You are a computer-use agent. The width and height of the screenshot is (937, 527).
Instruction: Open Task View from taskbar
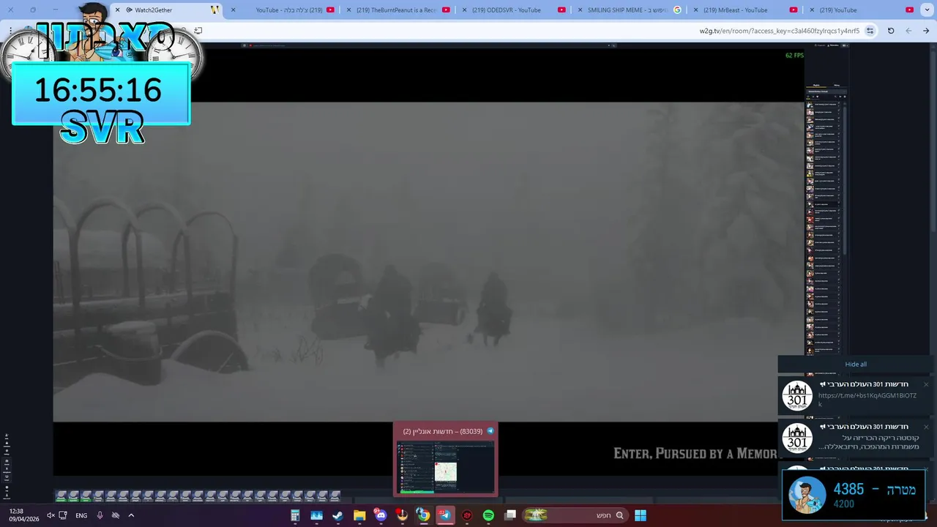(510, 515)
